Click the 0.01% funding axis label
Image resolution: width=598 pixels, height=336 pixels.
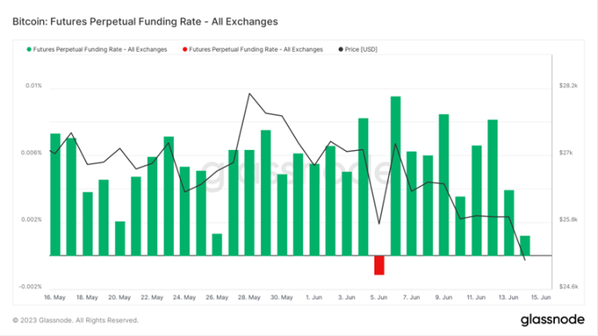[x=34, y=85]
